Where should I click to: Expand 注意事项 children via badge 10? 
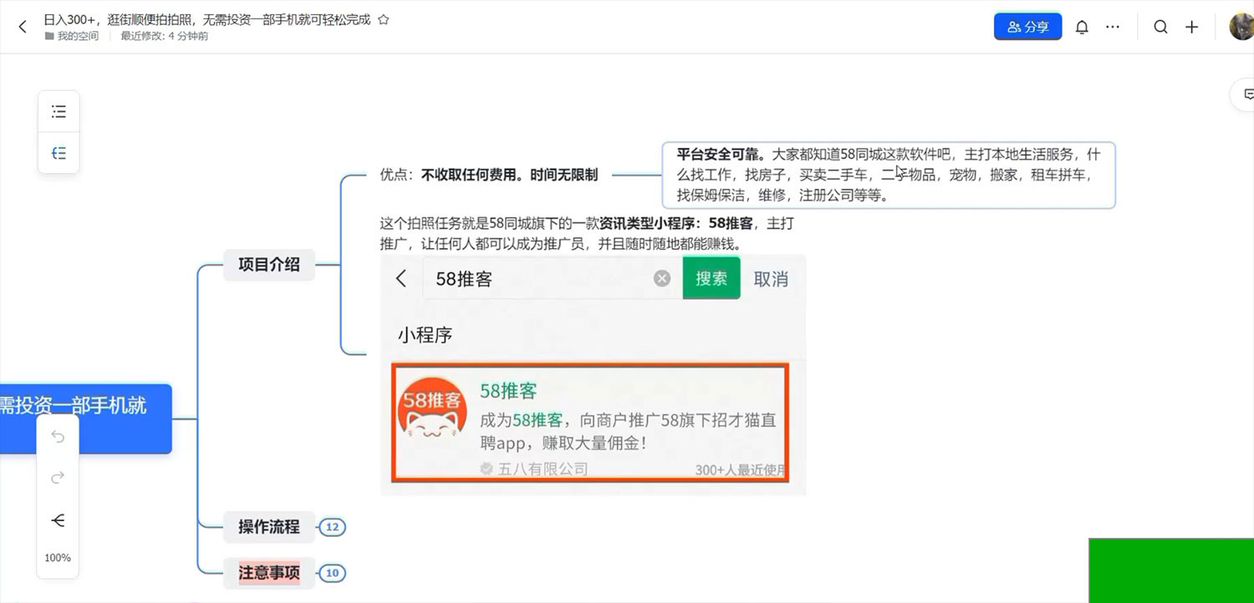pos(332,573)
